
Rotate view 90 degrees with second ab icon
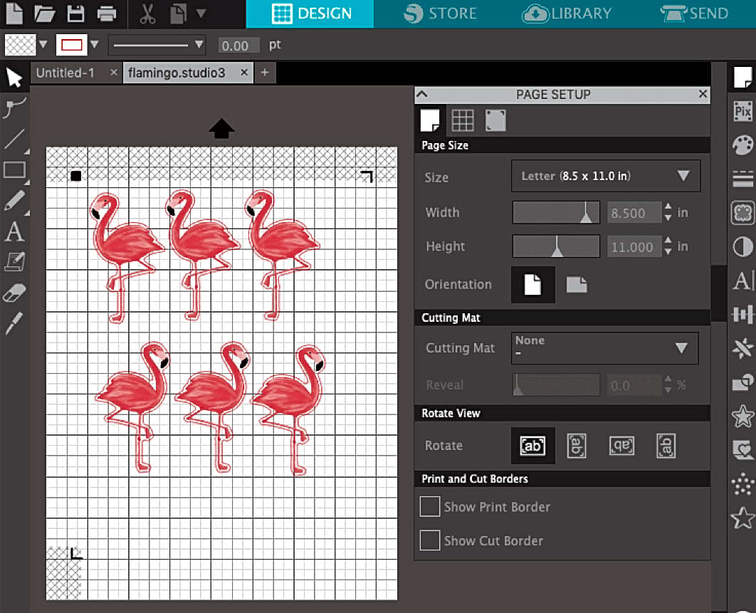click(x=577, y=446)
